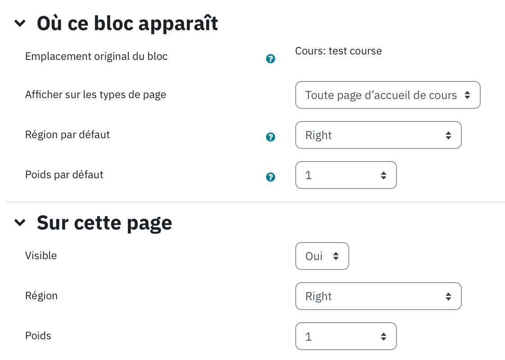The height and width of the screenshot is (360, 505).
Task: Collapse the Sur cette page chevron
Action: (20, 222)
